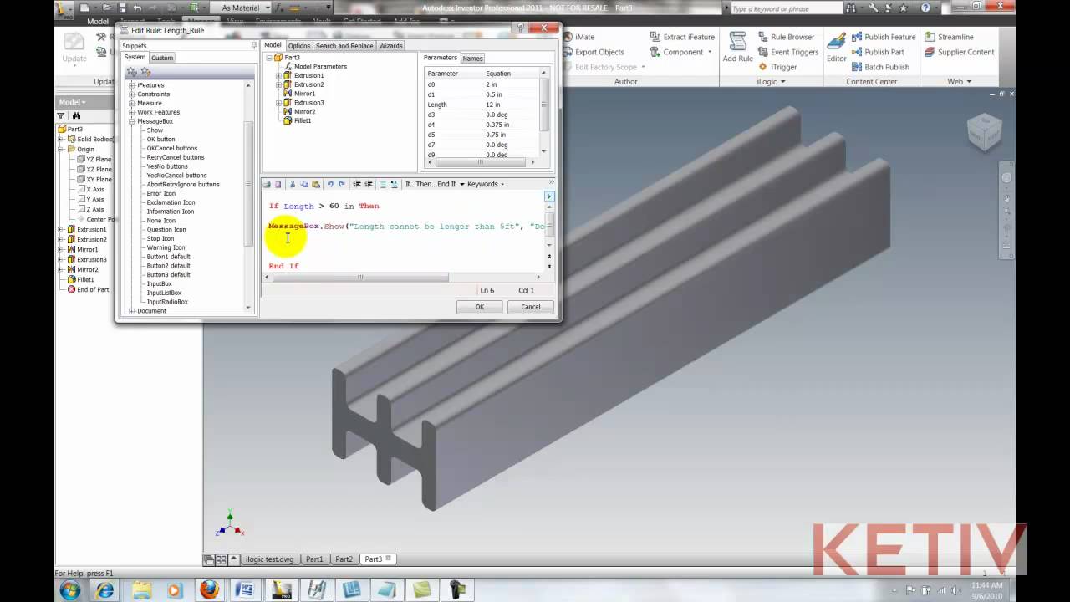Switch to the Wizards tab
This screenshot has height=602, width=1070.
(x=390, y=46)
